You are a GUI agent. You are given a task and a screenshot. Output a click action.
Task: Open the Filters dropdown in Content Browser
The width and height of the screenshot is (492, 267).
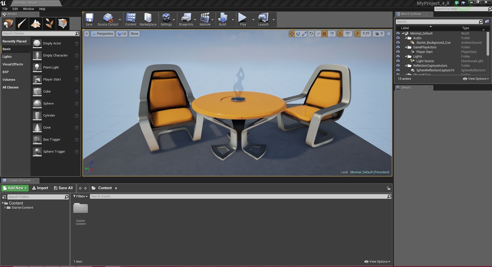81,196
